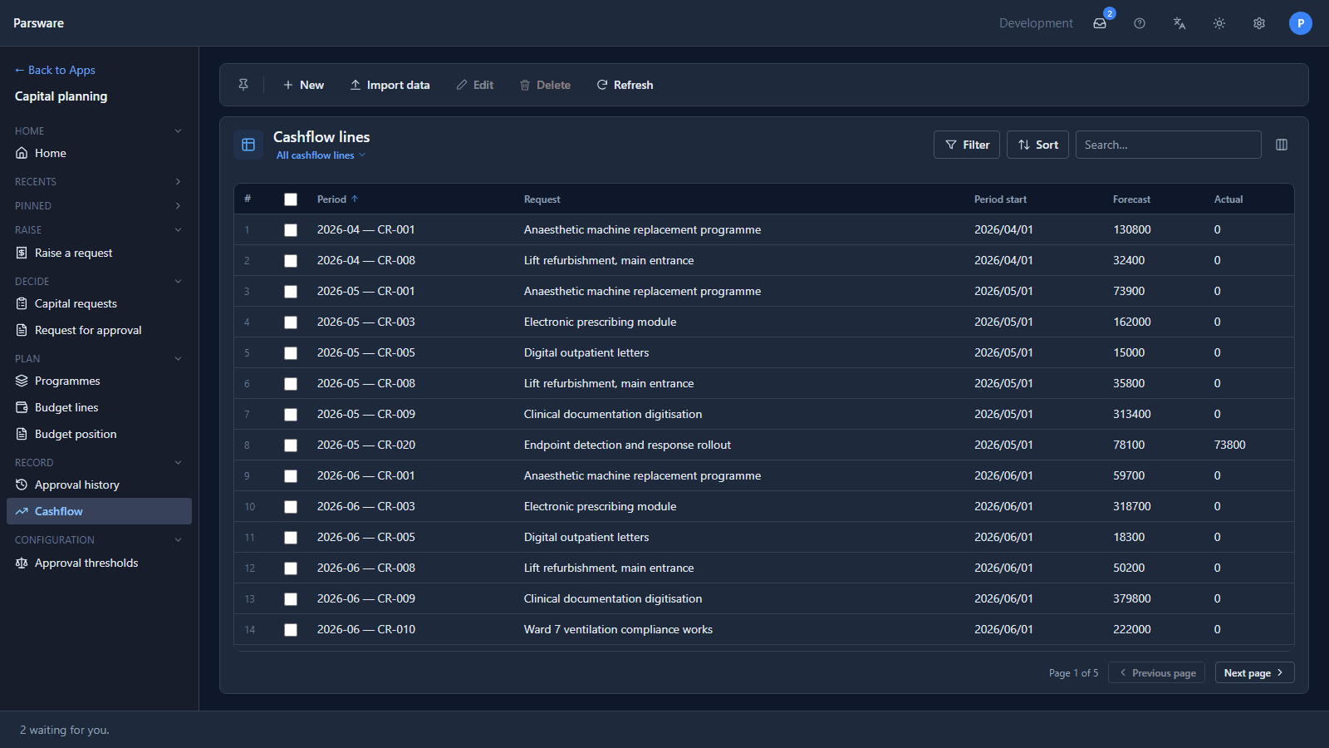Viewport: 1329px width, 748px height.
Task: Pin the toolbar with the pin icon
Action: pos(243,85)
